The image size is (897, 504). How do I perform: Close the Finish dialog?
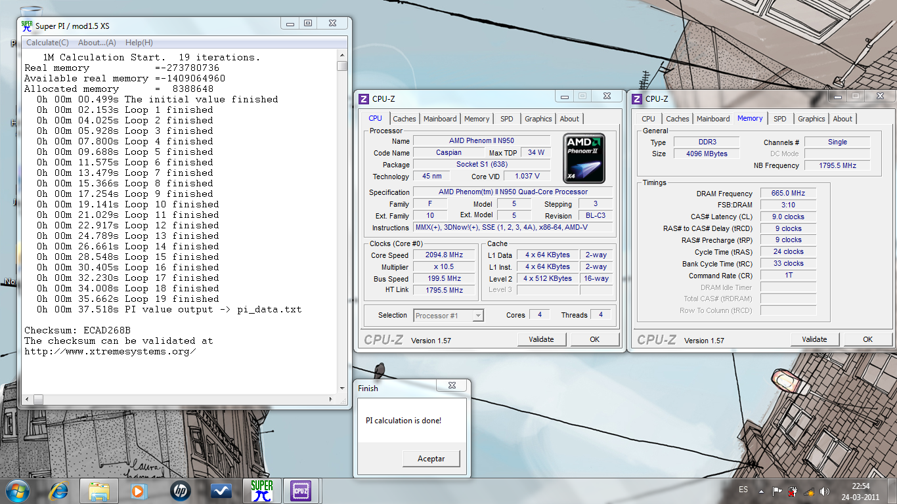pyautogui.click(x=452, y=386)
